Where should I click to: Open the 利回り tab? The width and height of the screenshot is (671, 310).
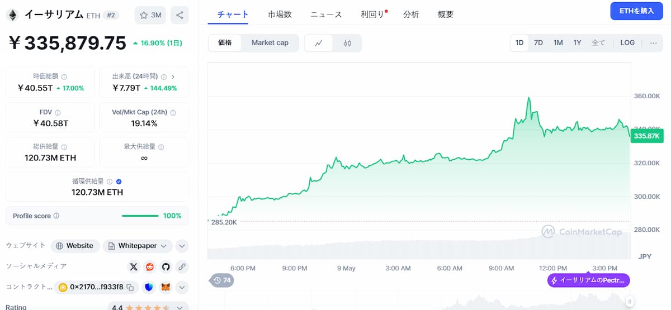pyautogui.click(x=372, y=15)
